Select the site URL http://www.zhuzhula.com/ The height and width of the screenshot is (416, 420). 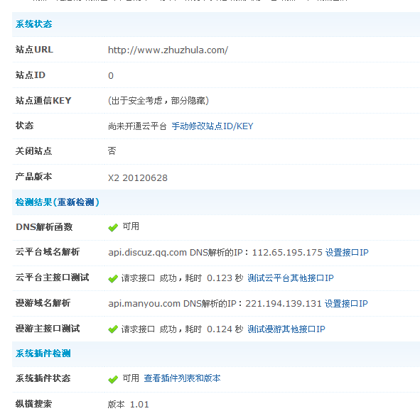pyautogui.click(x=168, y=50)
